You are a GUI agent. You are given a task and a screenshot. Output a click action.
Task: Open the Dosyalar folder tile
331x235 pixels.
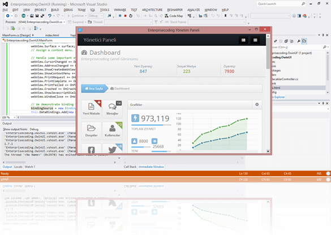[x=91, y=130]
